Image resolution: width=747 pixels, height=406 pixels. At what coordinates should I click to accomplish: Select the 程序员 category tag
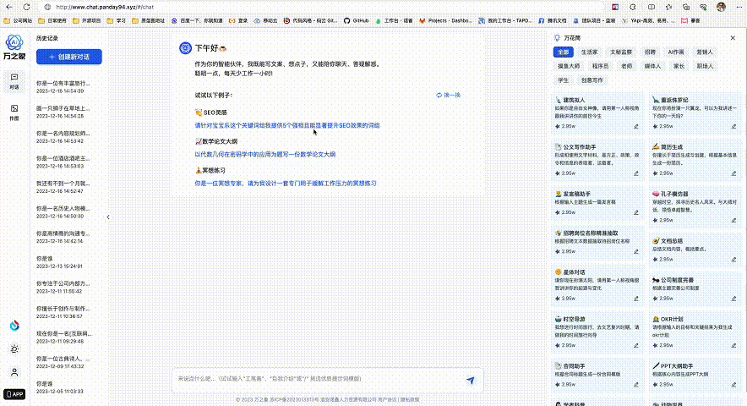(600, 66)
